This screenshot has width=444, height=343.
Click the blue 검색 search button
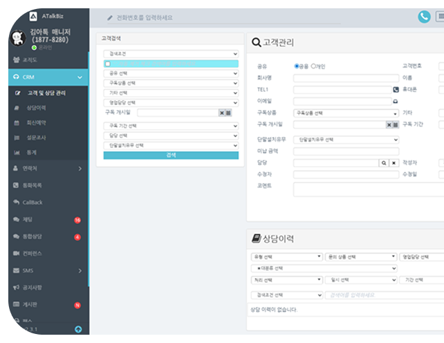tap(171, 155)
